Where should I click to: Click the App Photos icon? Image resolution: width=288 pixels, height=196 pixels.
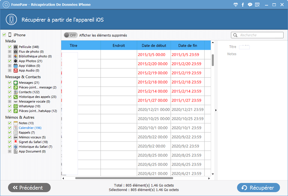[16, 61]
